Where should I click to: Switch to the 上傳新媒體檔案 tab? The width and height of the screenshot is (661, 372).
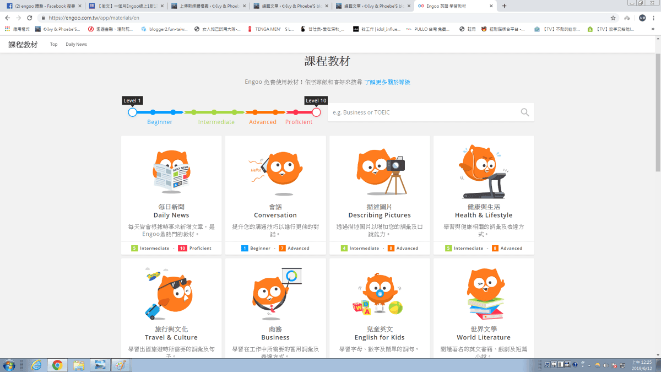208,6
